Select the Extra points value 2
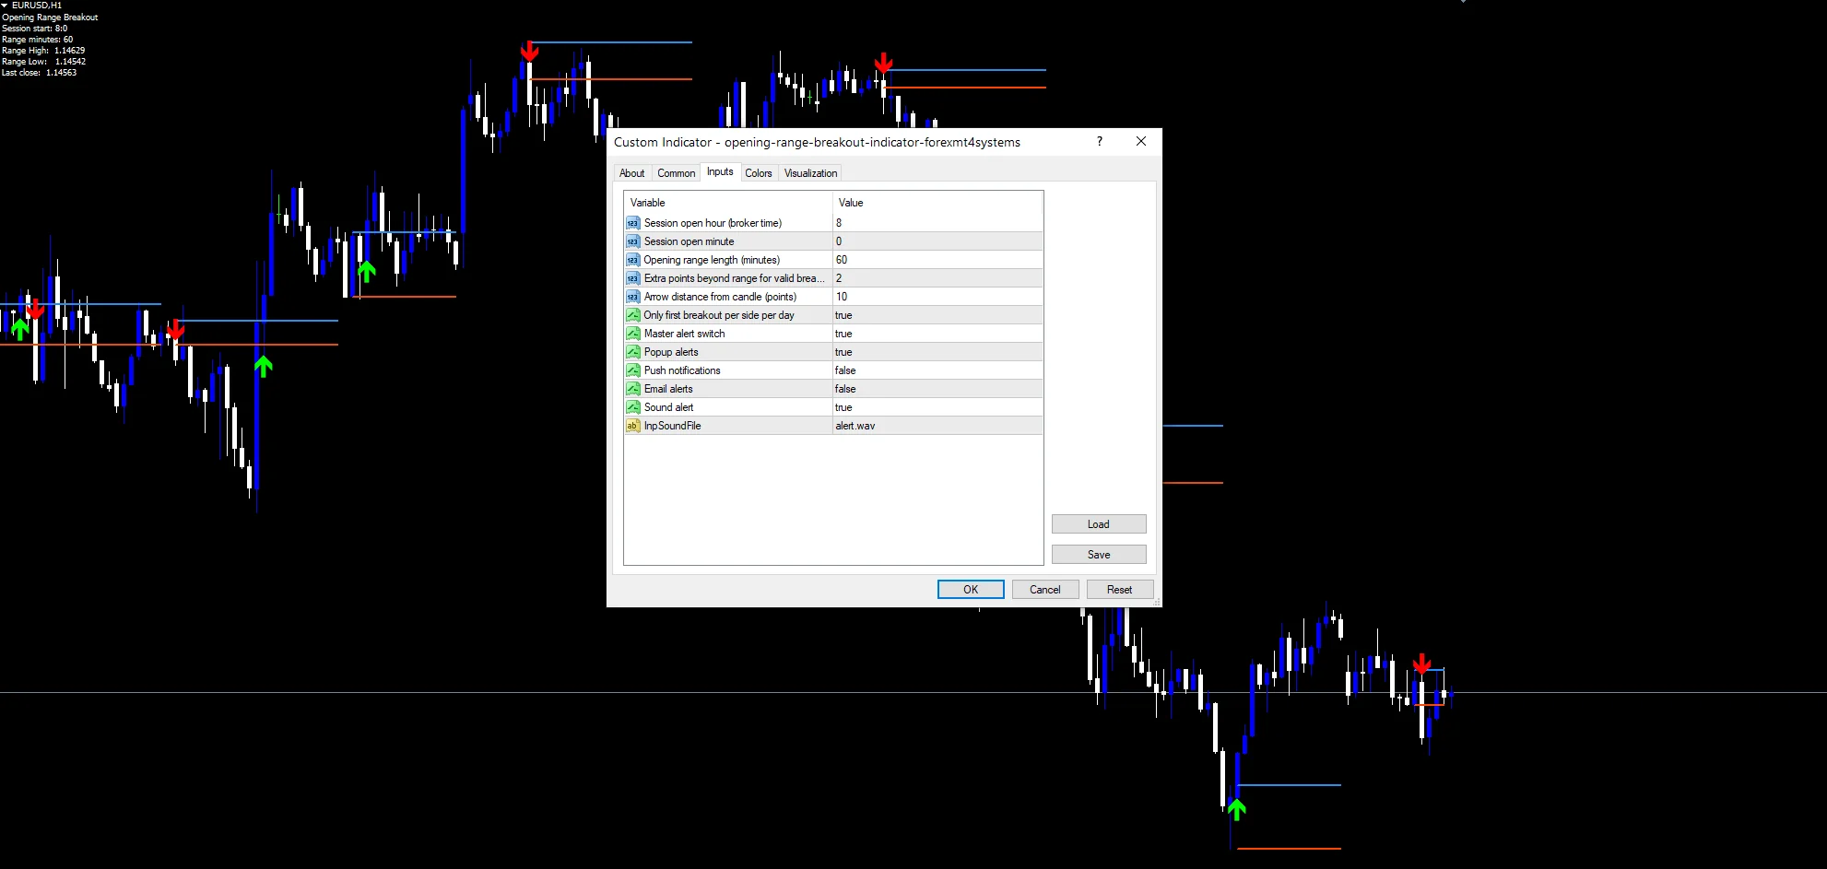 click(x=937, y=278)
